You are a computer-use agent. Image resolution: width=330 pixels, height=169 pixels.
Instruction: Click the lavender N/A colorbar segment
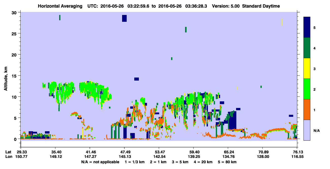click(x=307, y=130)
